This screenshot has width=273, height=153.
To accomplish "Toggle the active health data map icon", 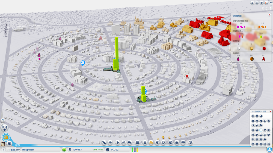I will tap(261, 130).
